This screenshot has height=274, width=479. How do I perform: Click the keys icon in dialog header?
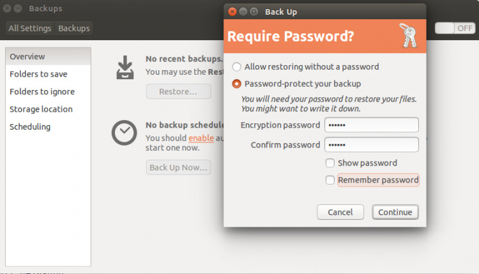pos(407,35)
